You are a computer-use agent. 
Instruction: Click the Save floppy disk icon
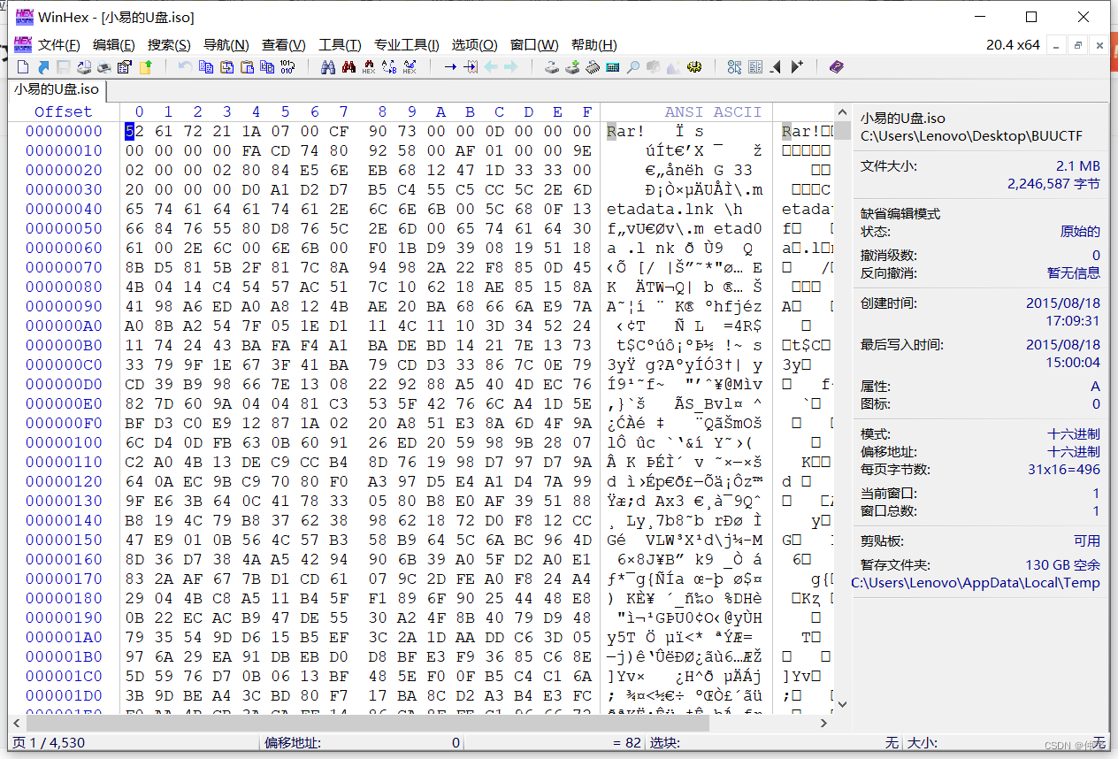click(64, 66)
